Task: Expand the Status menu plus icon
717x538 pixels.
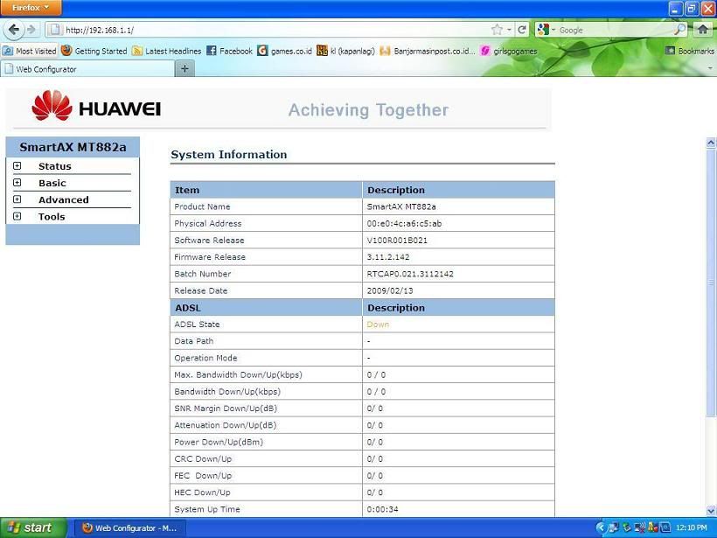Action: coord(17,165)
